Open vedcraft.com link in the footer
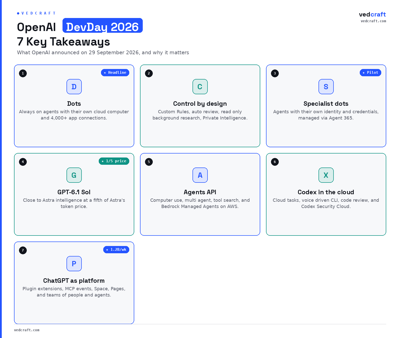 pyautogui.click(x=27, y=330)
